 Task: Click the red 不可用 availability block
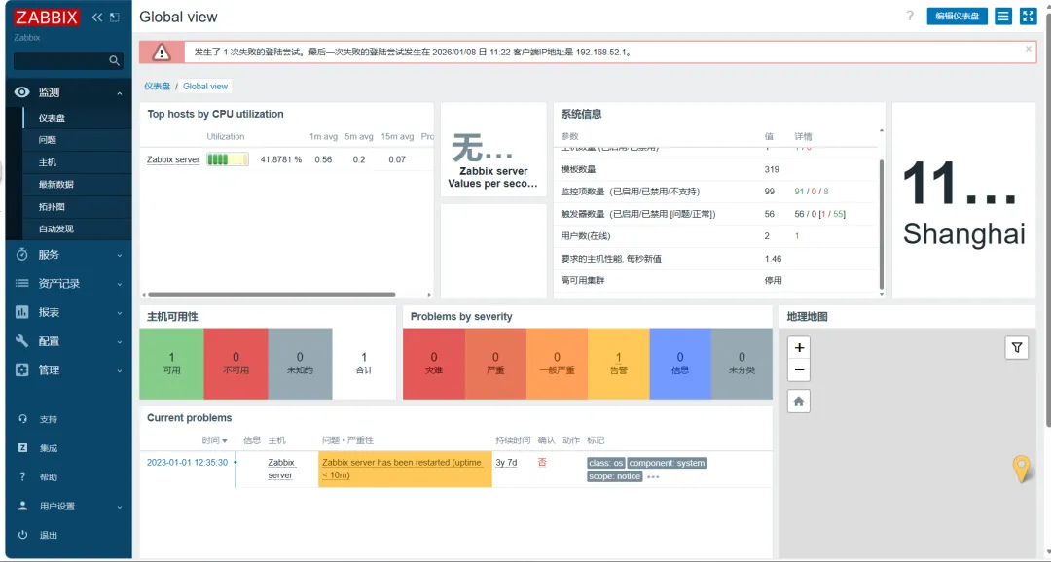click(236, 364)
